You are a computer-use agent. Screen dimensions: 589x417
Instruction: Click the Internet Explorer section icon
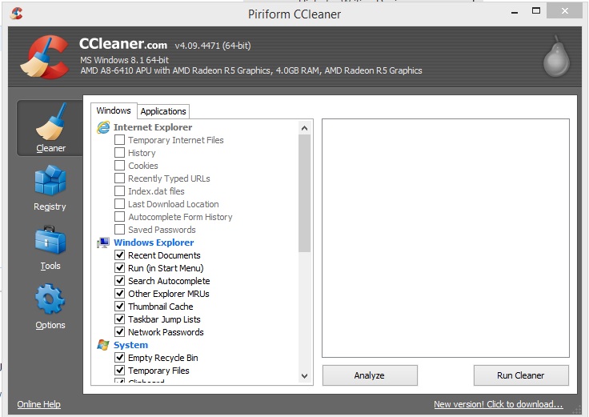click(x=103, y=127)
